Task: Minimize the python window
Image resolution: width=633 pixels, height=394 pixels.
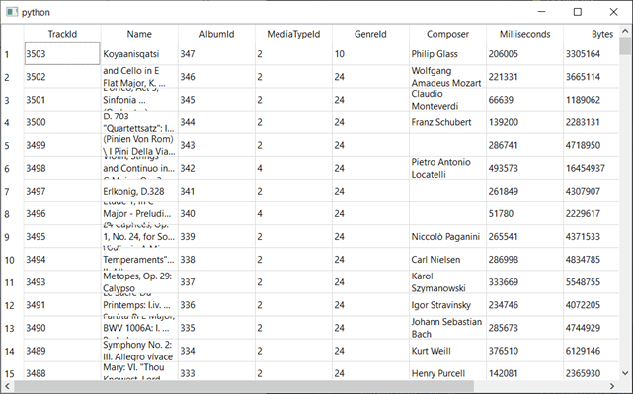Action: 542,12
